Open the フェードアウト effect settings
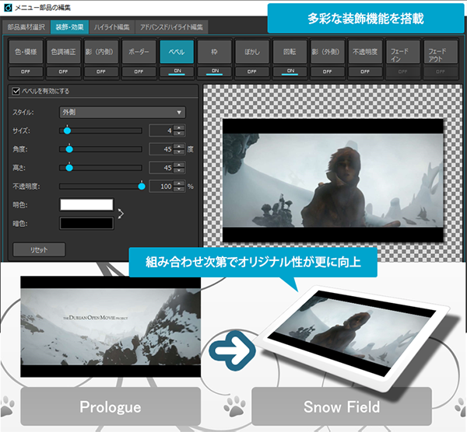 click(441, 52)
